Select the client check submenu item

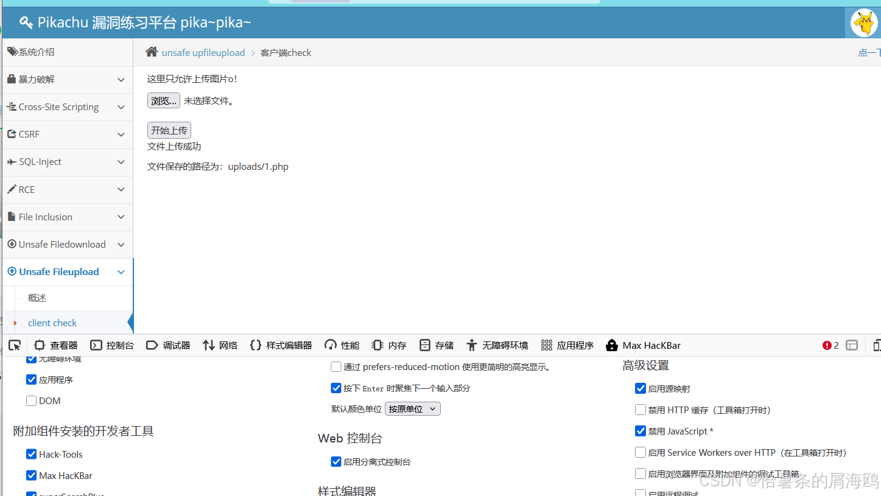52,323
